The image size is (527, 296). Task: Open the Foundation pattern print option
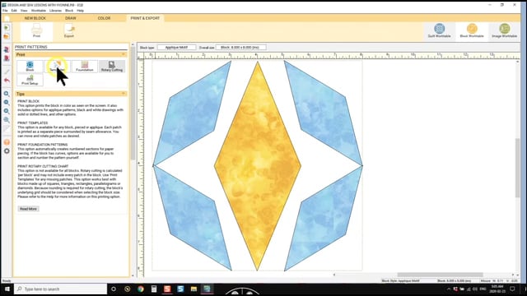[x=84, y=66]
